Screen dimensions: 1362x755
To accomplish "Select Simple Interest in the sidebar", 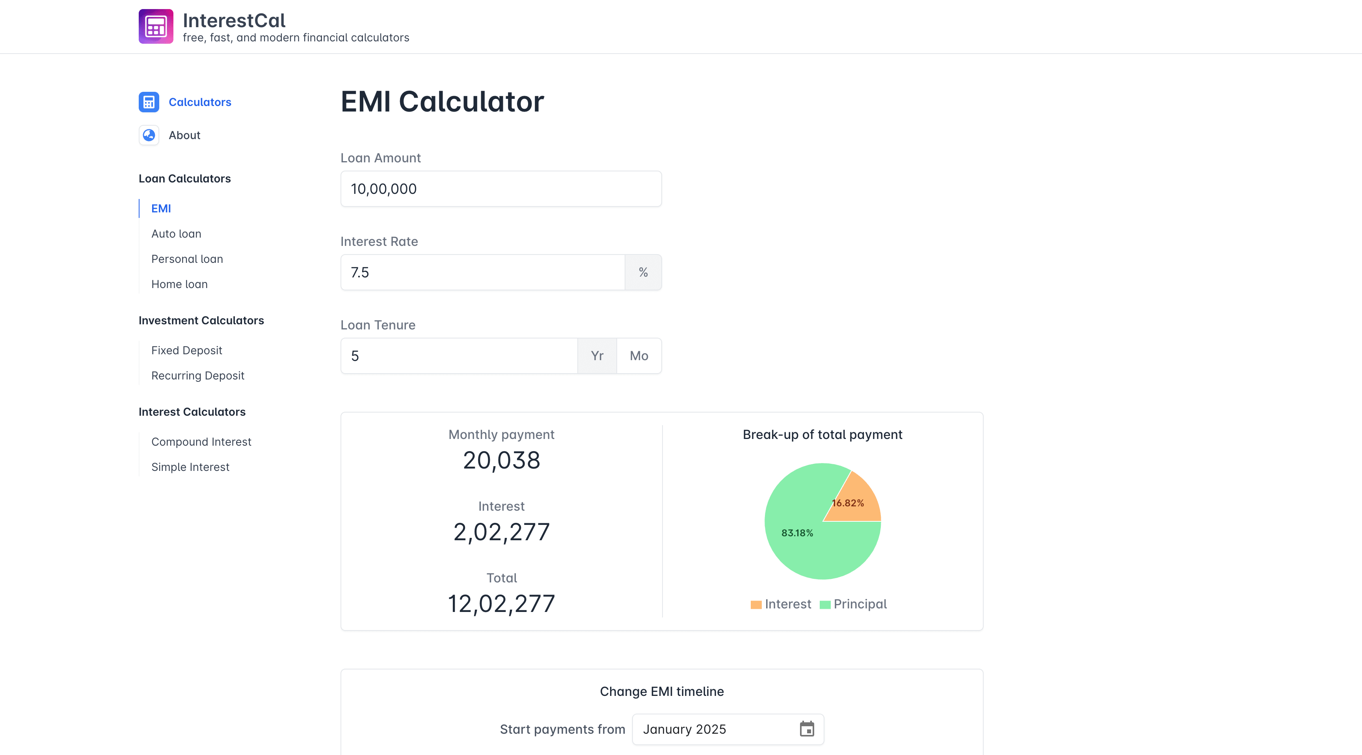I will tap(190, 467).
